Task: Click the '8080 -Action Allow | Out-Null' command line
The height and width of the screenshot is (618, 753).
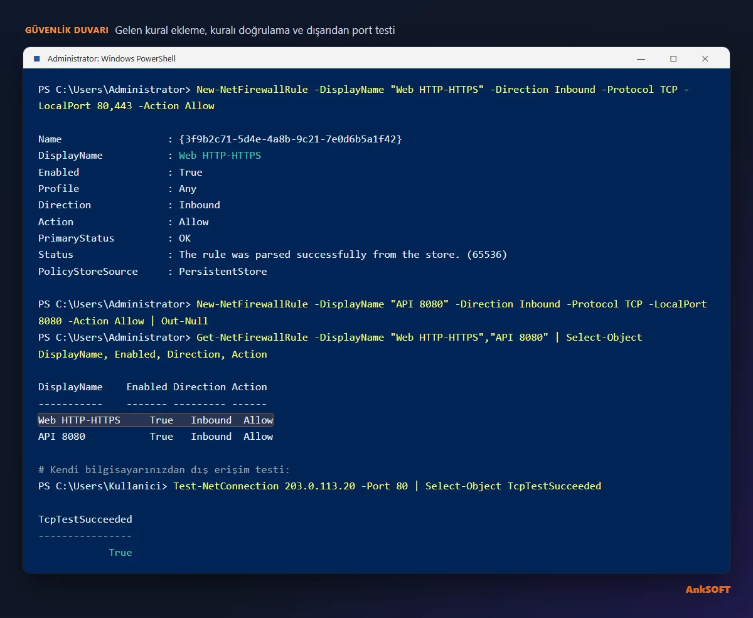Action: point(123,321)
